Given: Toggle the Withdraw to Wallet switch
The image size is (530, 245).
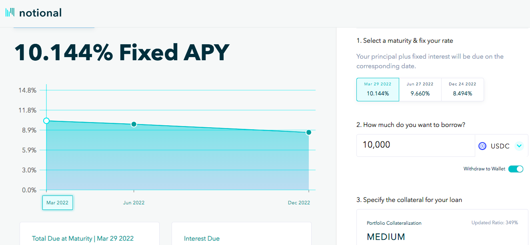Looking at the screenshot, I should click(x=516, y=169).
